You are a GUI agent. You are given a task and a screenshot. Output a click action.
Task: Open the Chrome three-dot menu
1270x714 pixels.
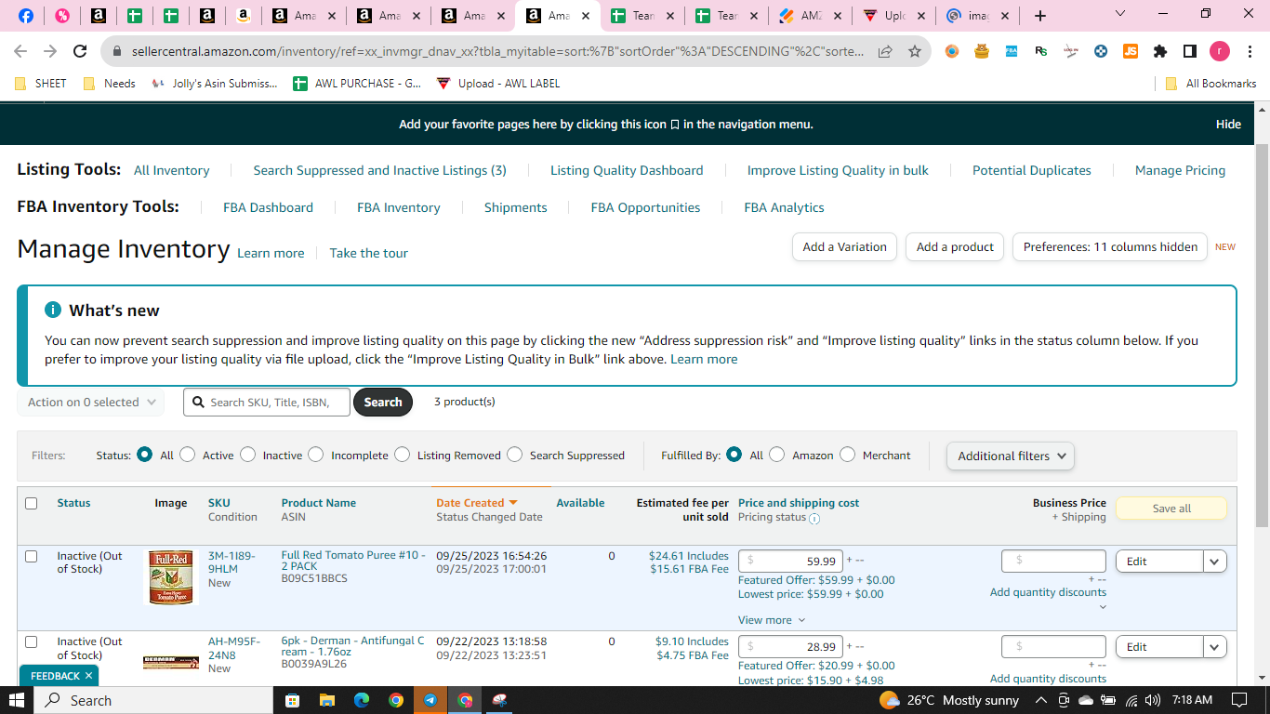tap(1249, 51)
